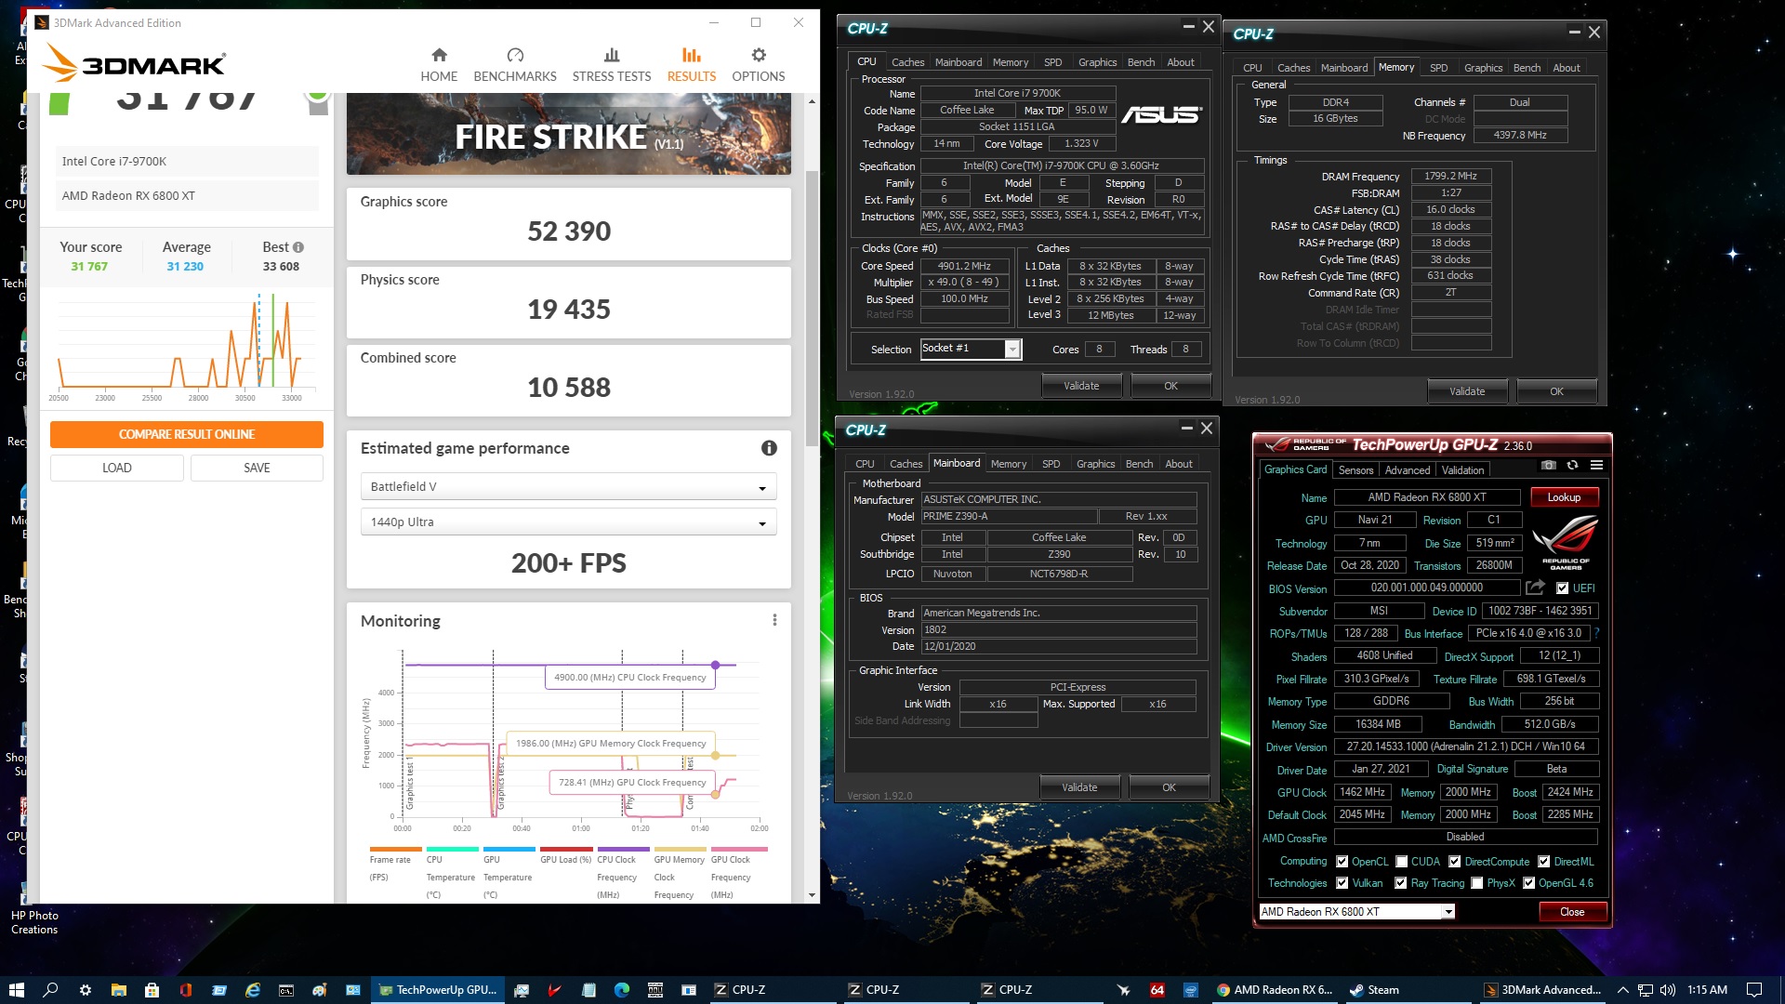Switch to RESULTS tab in 3DMark

tap(692, 65)
